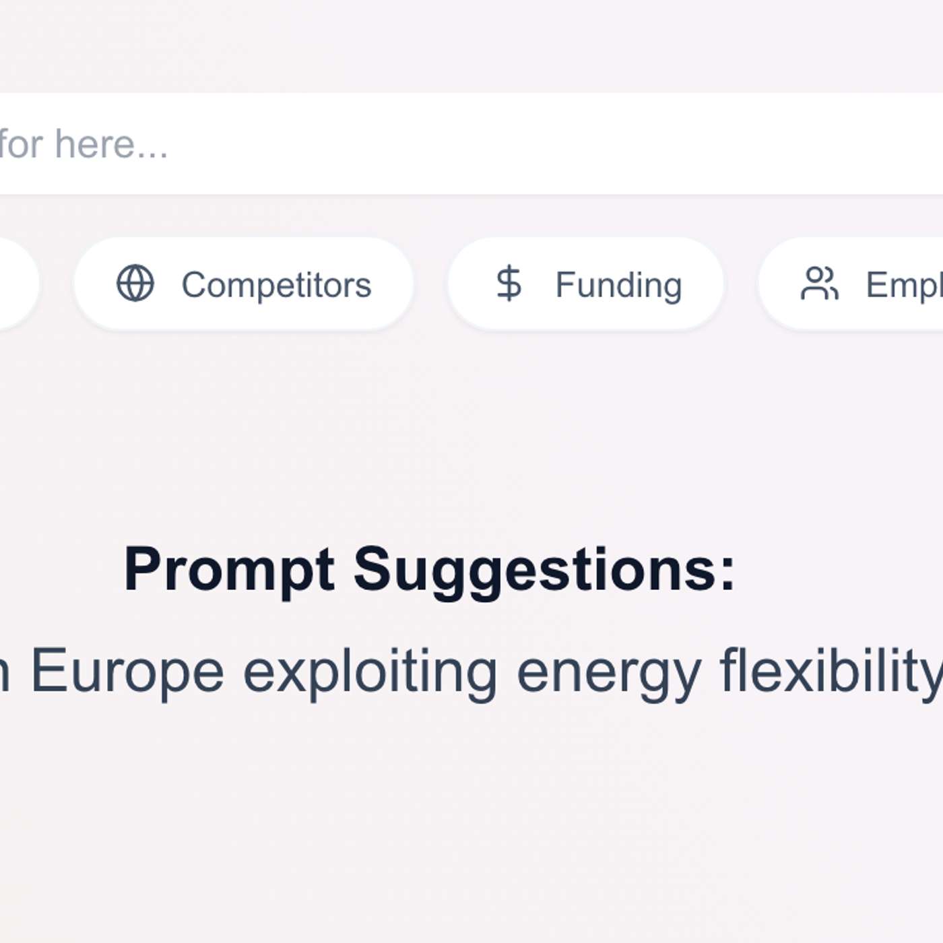Select the Competitors filter chip
Screen dimensions: 943x943
pos(243,284)
